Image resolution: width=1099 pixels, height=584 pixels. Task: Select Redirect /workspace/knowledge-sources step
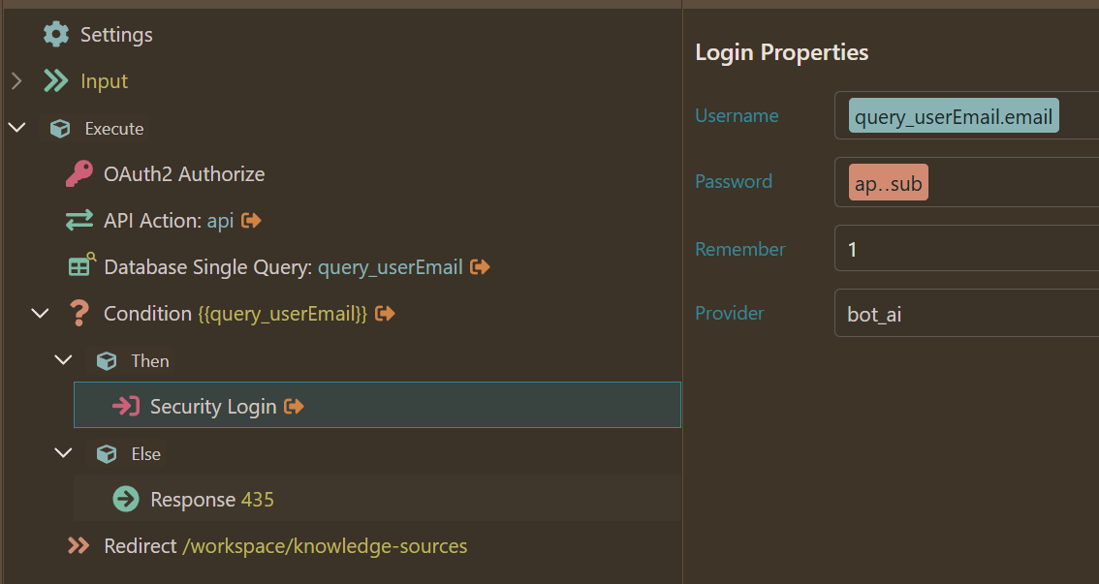click(x=285, y=546)
